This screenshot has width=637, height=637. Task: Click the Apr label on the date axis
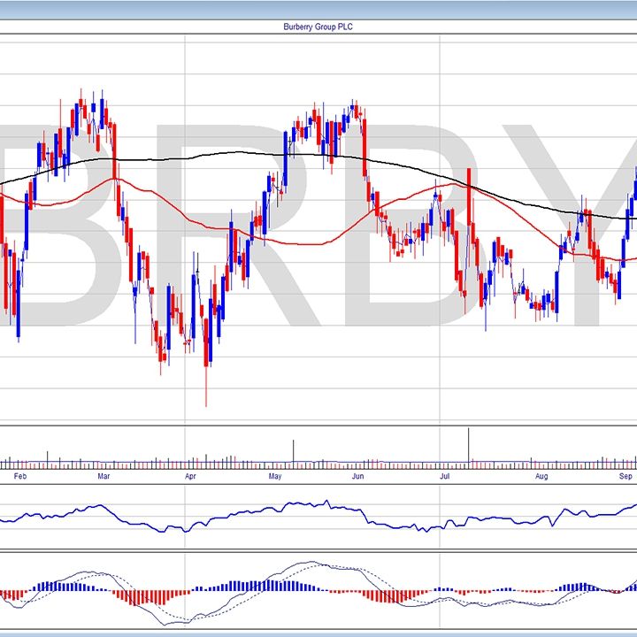click(x=190, y=477)
